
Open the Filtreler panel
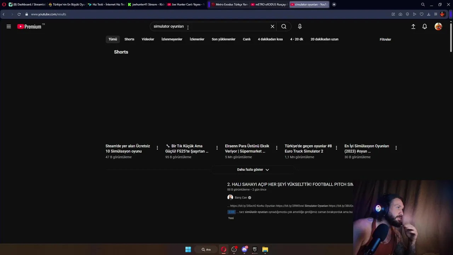tap(385, 39)
